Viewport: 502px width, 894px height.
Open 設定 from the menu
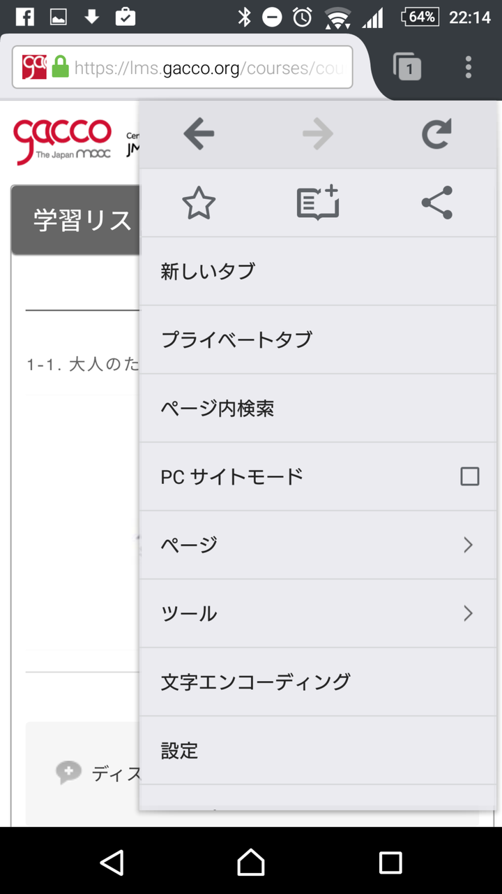[x=318, y=750]
